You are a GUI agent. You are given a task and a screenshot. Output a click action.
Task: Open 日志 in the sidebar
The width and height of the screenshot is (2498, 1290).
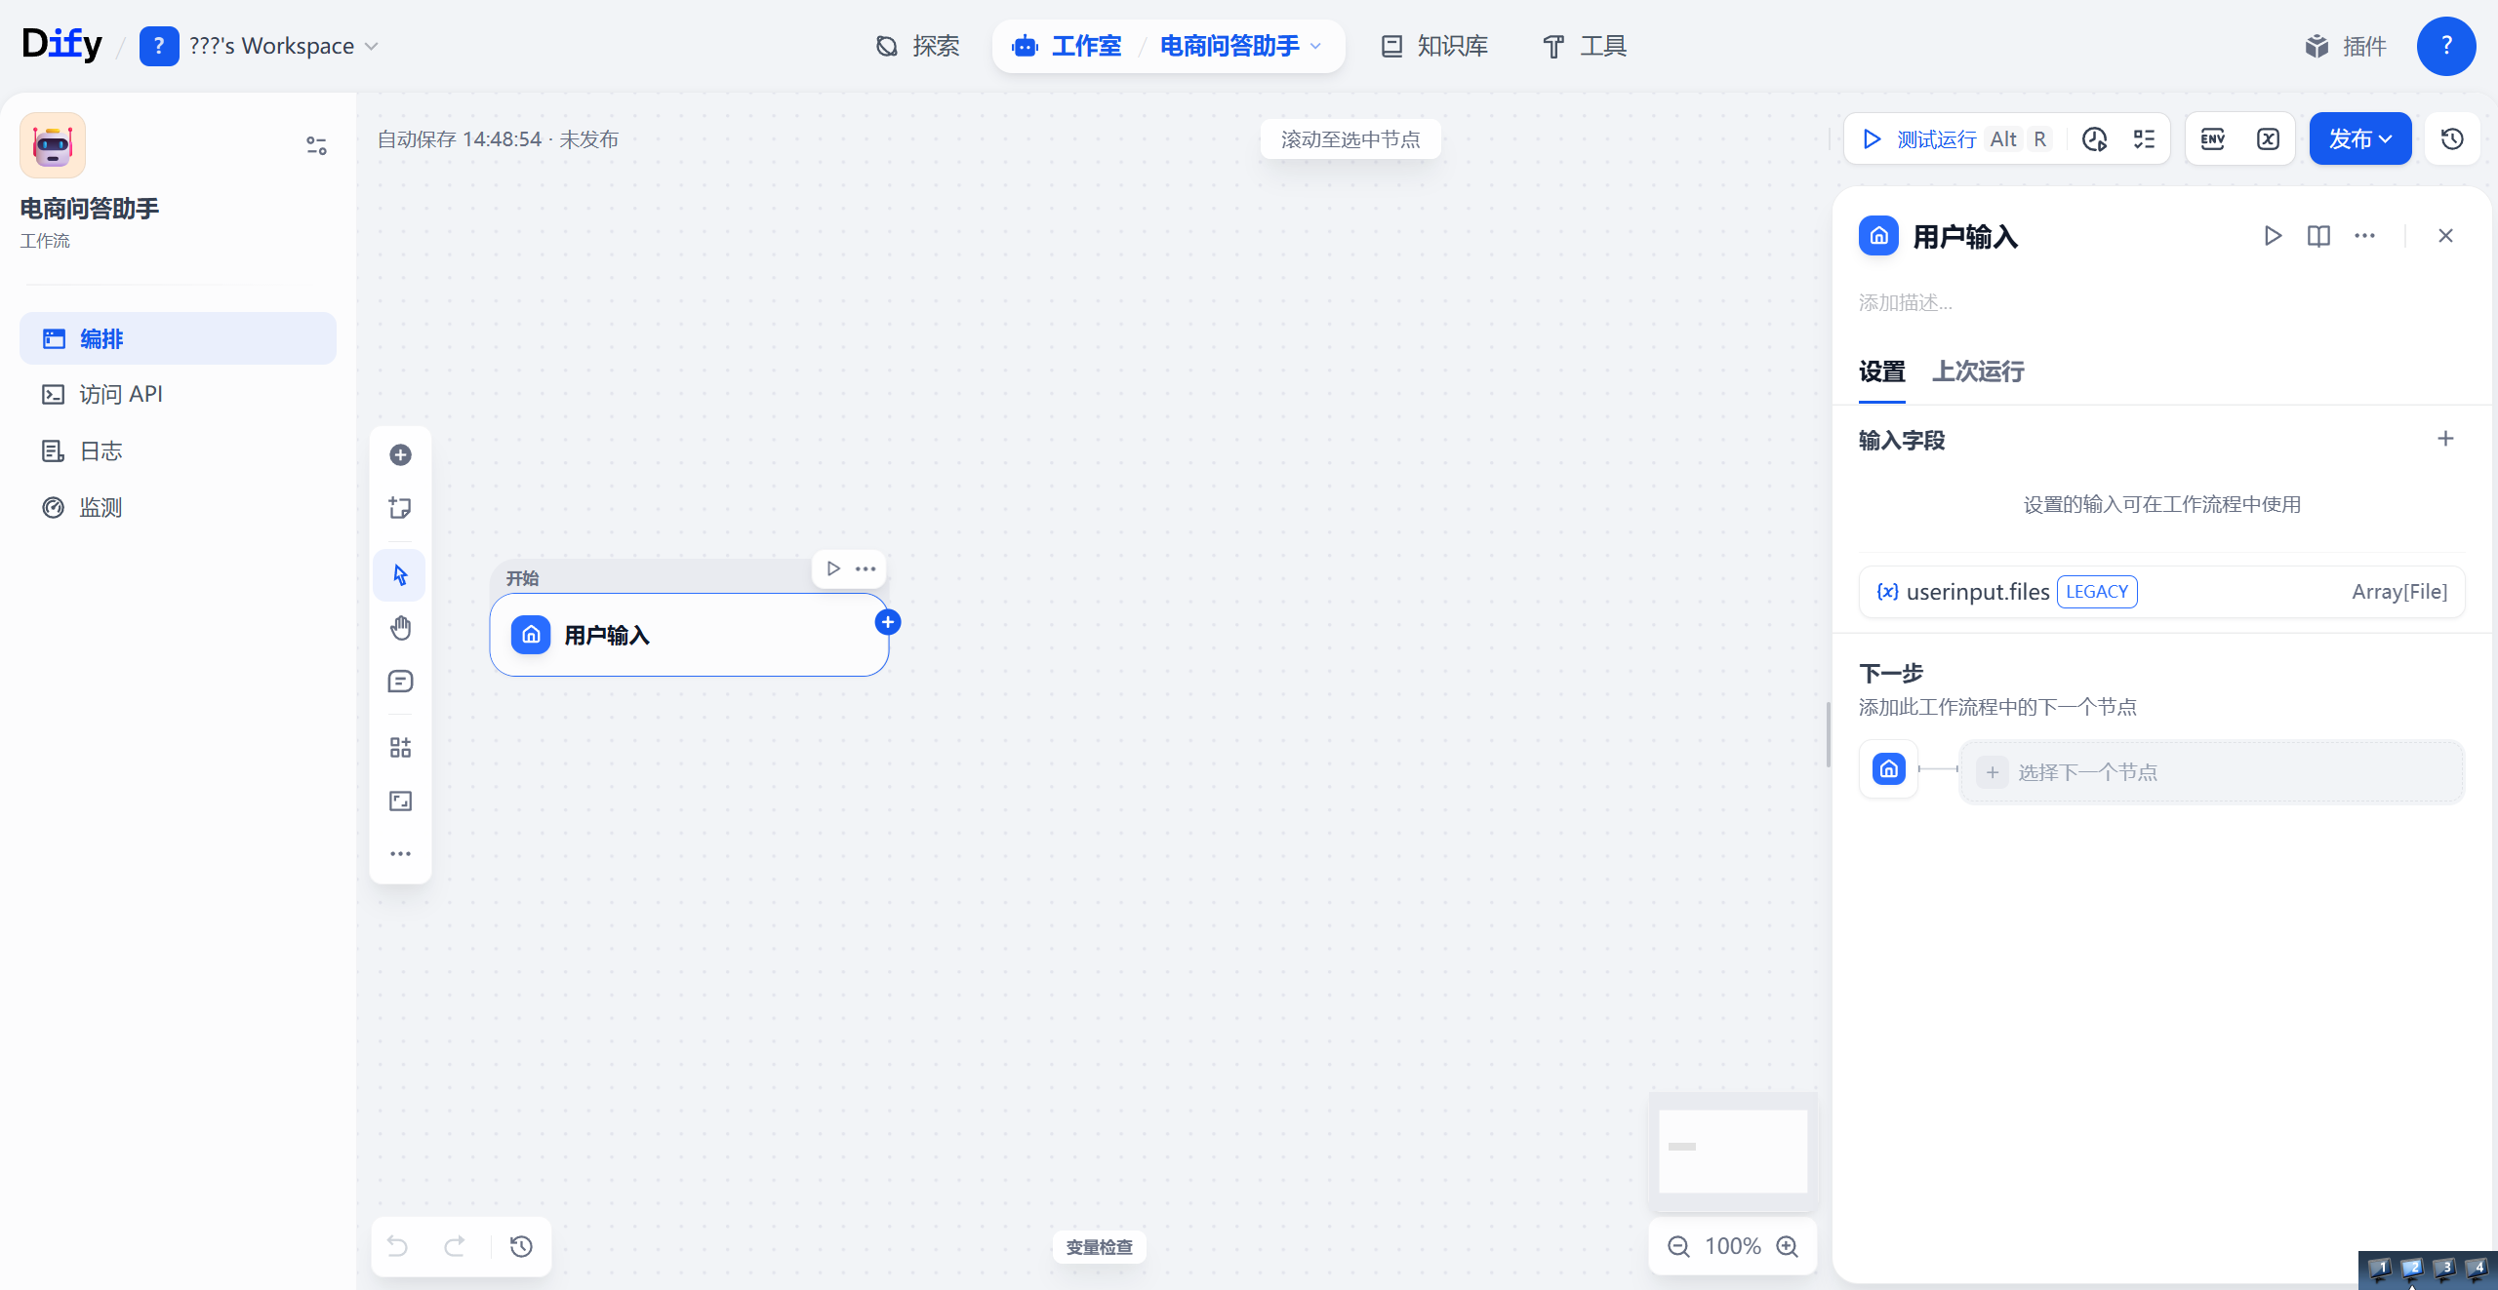point(178,450)
